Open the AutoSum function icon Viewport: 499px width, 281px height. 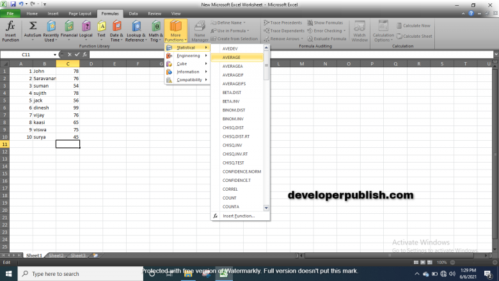[x=32, y=31]
